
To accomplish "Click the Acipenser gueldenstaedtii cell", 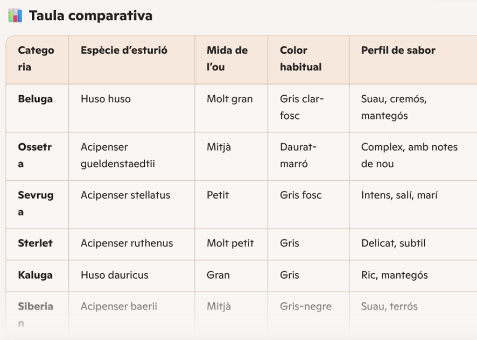I will click(118, 155).
